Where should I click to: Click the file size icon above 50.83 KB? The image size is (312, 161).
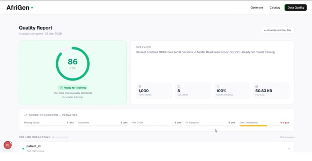(x=257, y=87)
